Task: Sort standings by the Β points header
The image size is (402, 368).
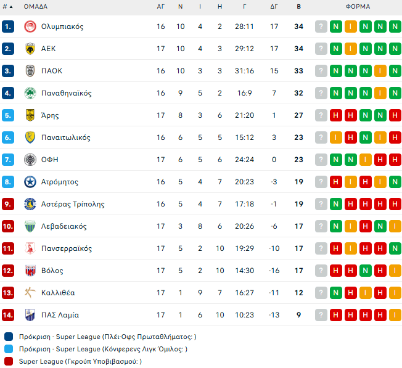Action: (x=299, y=7)
